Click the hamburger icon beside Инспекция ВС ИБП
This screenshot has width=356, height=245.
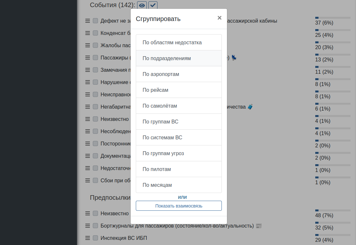click(87, 238)
